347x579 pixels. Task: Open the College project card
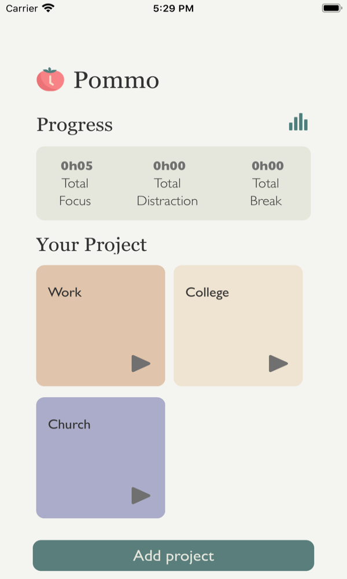click(238, 325)
